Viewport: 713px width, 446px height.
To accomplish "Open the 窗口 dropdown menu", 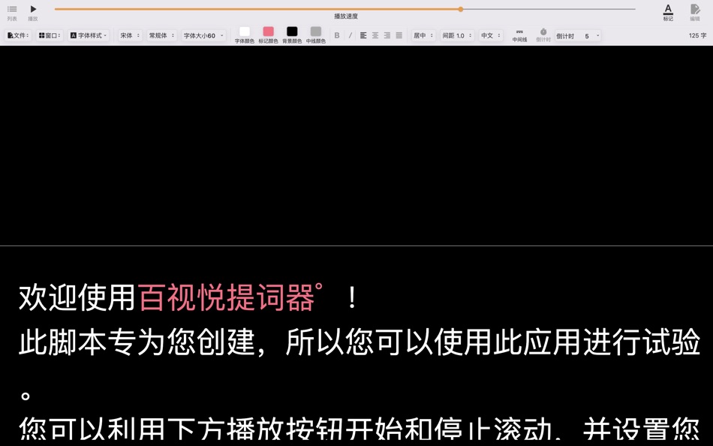I will pyautogui.click(x=50, y=35).
